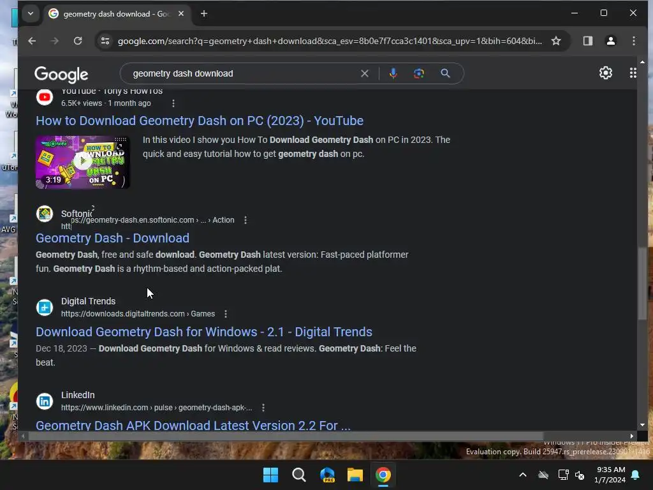Open the notification bell

636,475
